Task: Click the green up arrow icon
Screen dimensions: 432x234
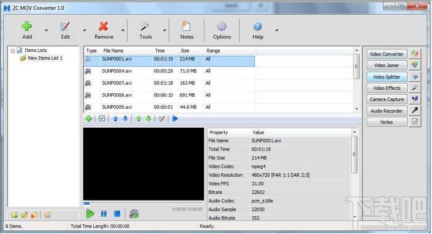Action: (x=139, y=119)
